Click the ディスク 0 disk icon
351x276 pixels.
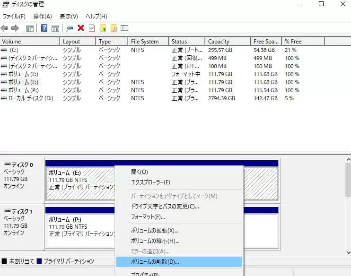coord(8,164)
